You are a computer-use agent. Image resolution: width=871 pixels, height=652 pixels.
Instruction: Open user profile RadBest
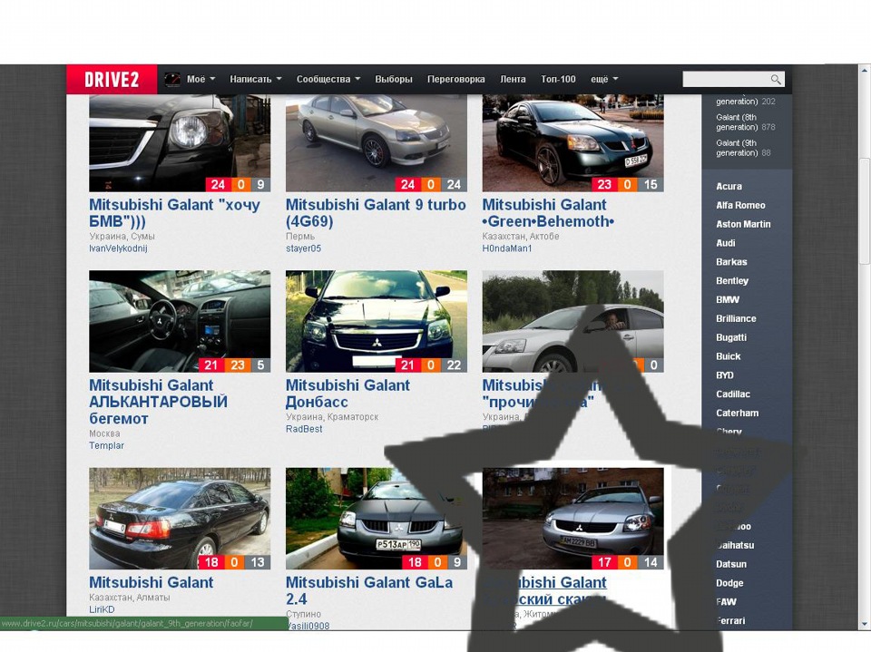(304, 429)
